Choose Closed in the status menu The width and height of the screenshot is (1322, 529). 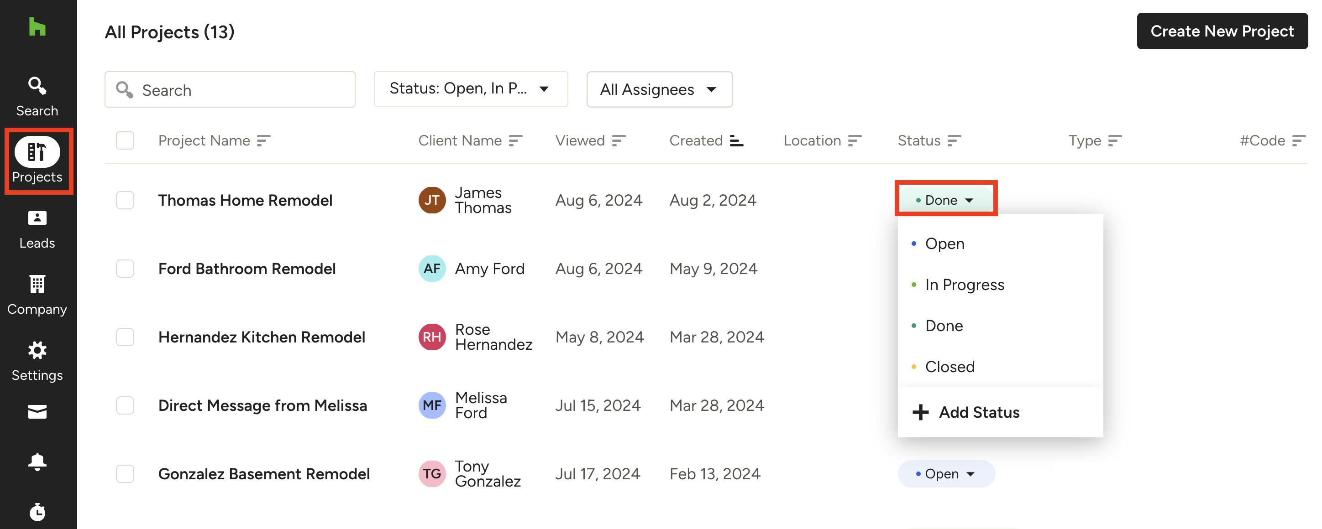(1000, 367)
